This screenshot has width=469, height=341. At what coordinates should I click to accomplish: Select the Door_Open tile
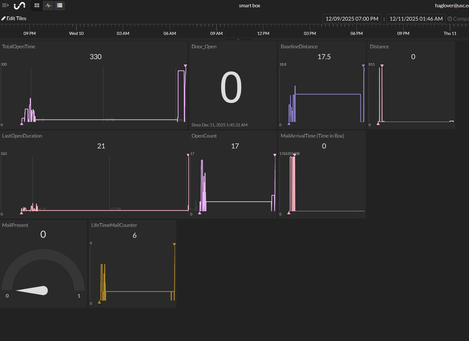tap(233, 85)
